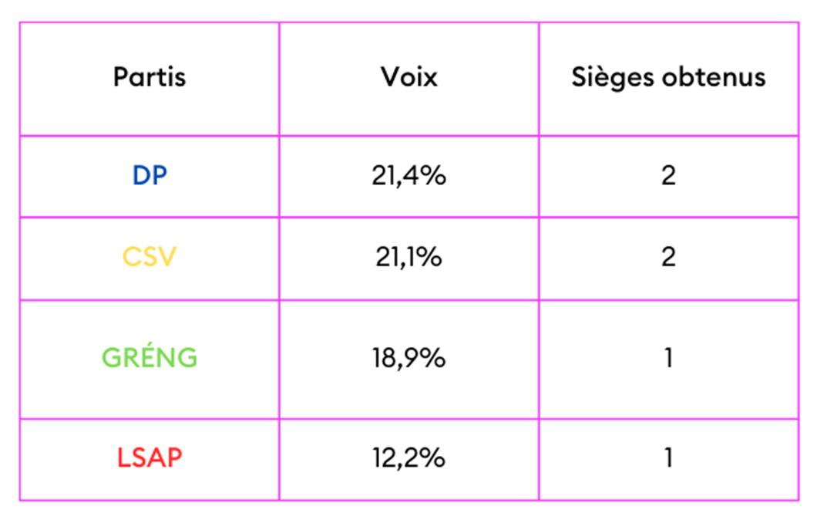Select the green GRÉNG party cell
Viewport: 817px width, 520px height.
[150, 358]
